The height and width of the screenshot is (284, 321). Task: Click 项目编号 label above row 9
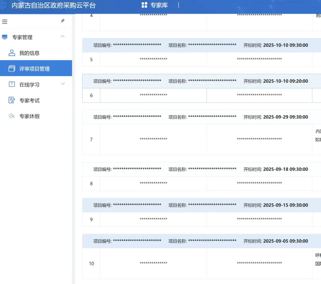103,205
